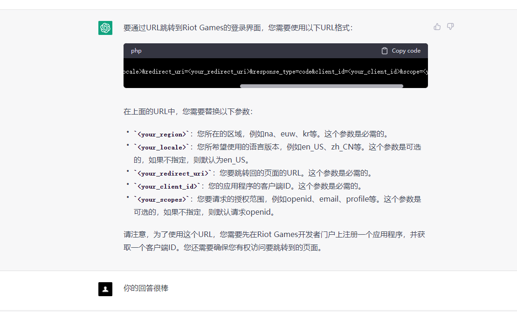Click the ChatGPT assistant avatar icon

(105, 27)
